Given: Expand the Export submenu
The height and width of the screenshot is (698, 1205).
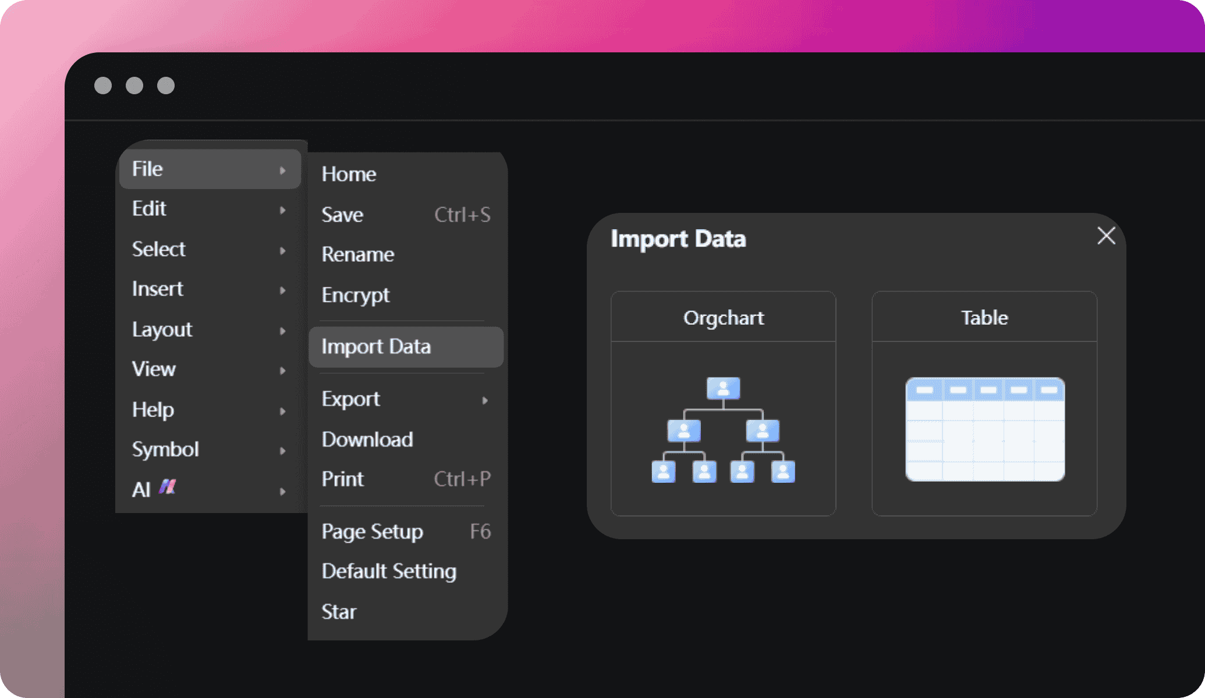Looking at the screenshot, I should click(407, 398).
